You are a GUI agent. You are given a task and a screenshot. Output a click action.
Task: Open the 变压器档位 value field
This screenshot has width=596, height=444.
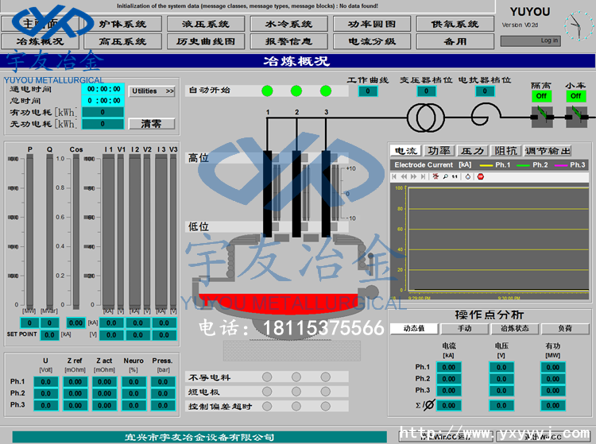tap(426, 91)
